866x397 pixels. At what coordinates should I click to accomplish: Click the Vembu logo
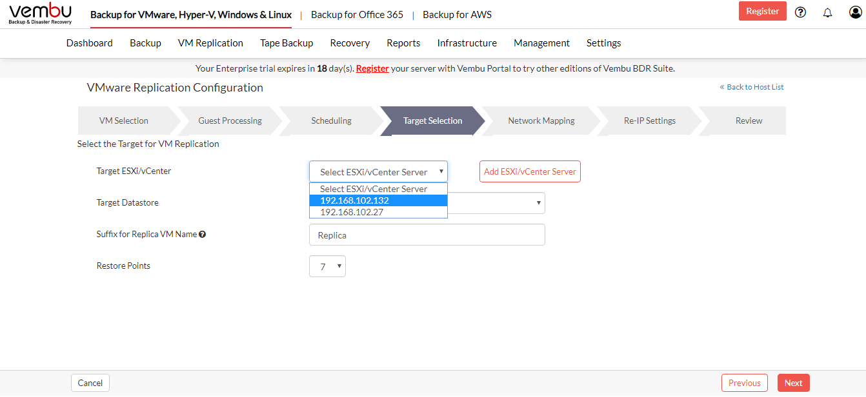pyautogui.click(x=40, y=14)
